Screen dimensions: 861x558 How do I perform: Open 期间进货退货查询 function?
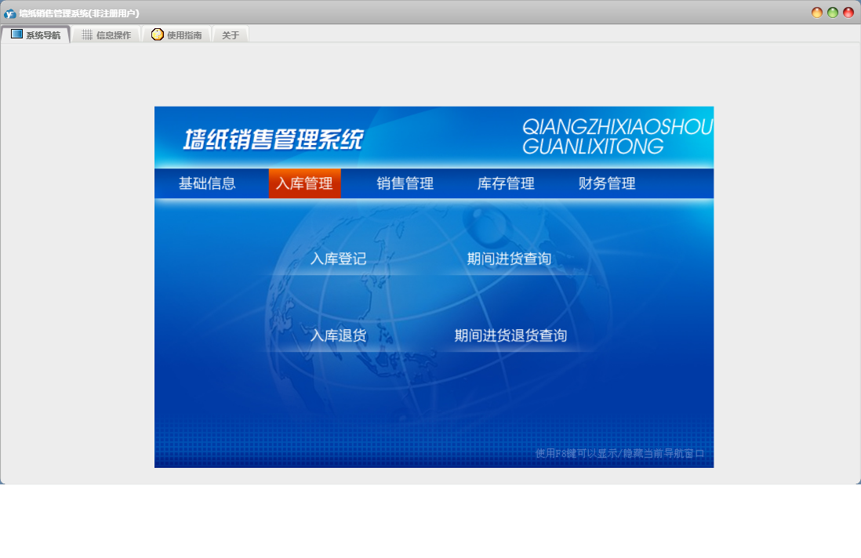(x=510, y=335)
